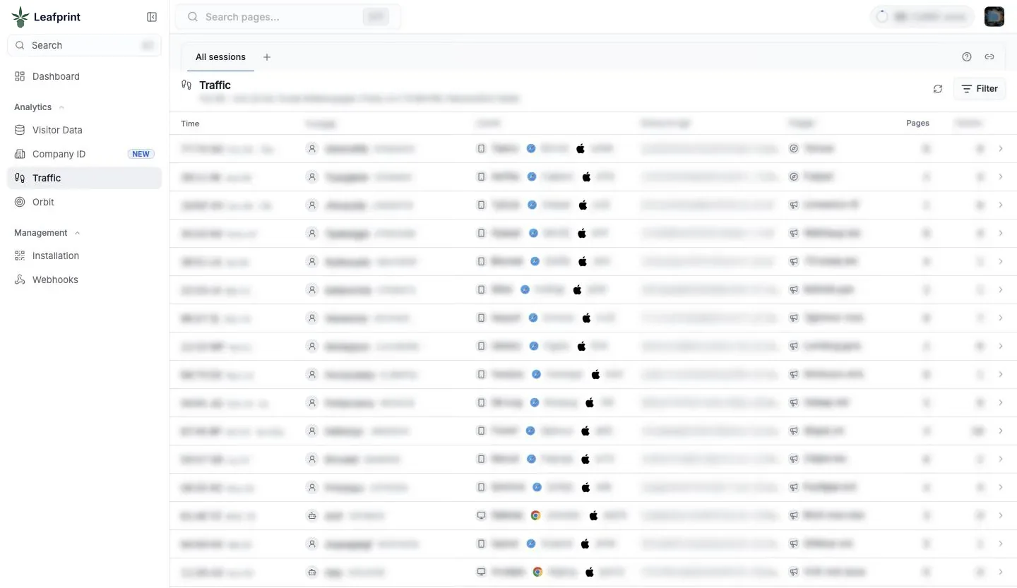Sort by the Time column header
Image resolution: width=1017 pixels, height=588 pixels.
coord(190,124)
